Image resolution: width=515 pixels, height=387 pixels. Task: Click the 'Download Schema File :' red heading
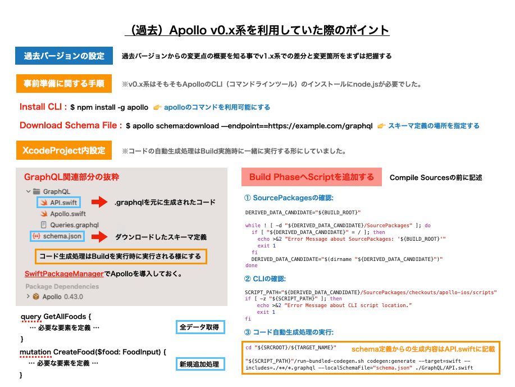click(x=71, y=125)
